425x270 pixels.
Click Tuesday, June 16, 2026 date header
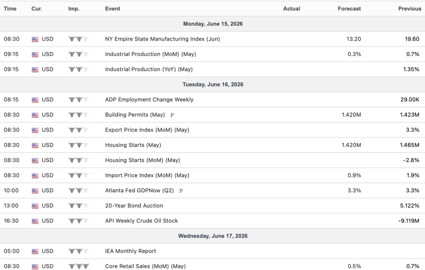tap(213, 84)
